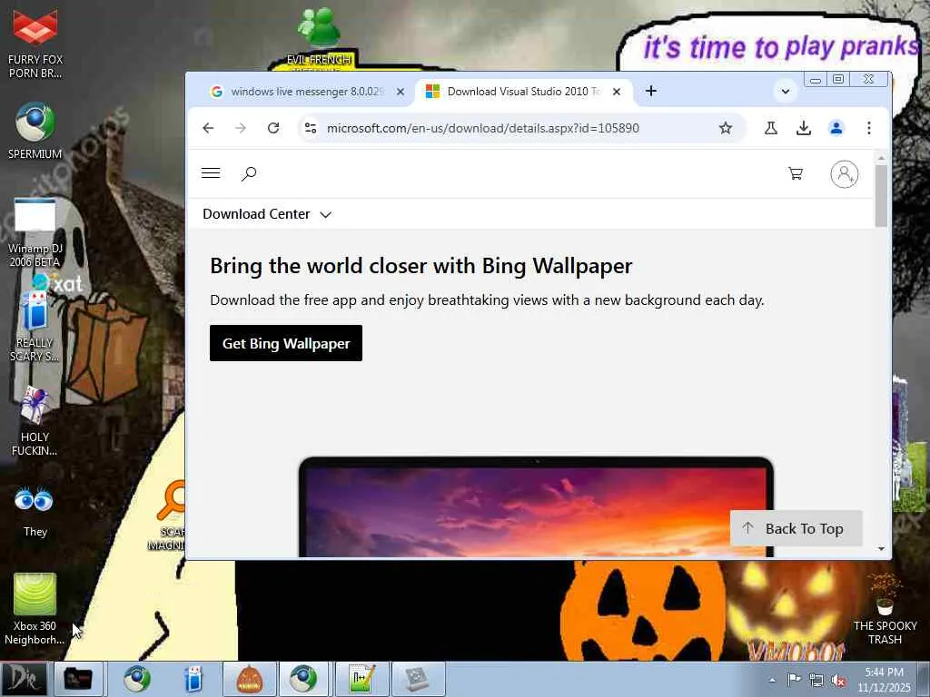Select THE SPOOKY TRASH recycle bin
This screenshot has height=697, width=930.
885,609
